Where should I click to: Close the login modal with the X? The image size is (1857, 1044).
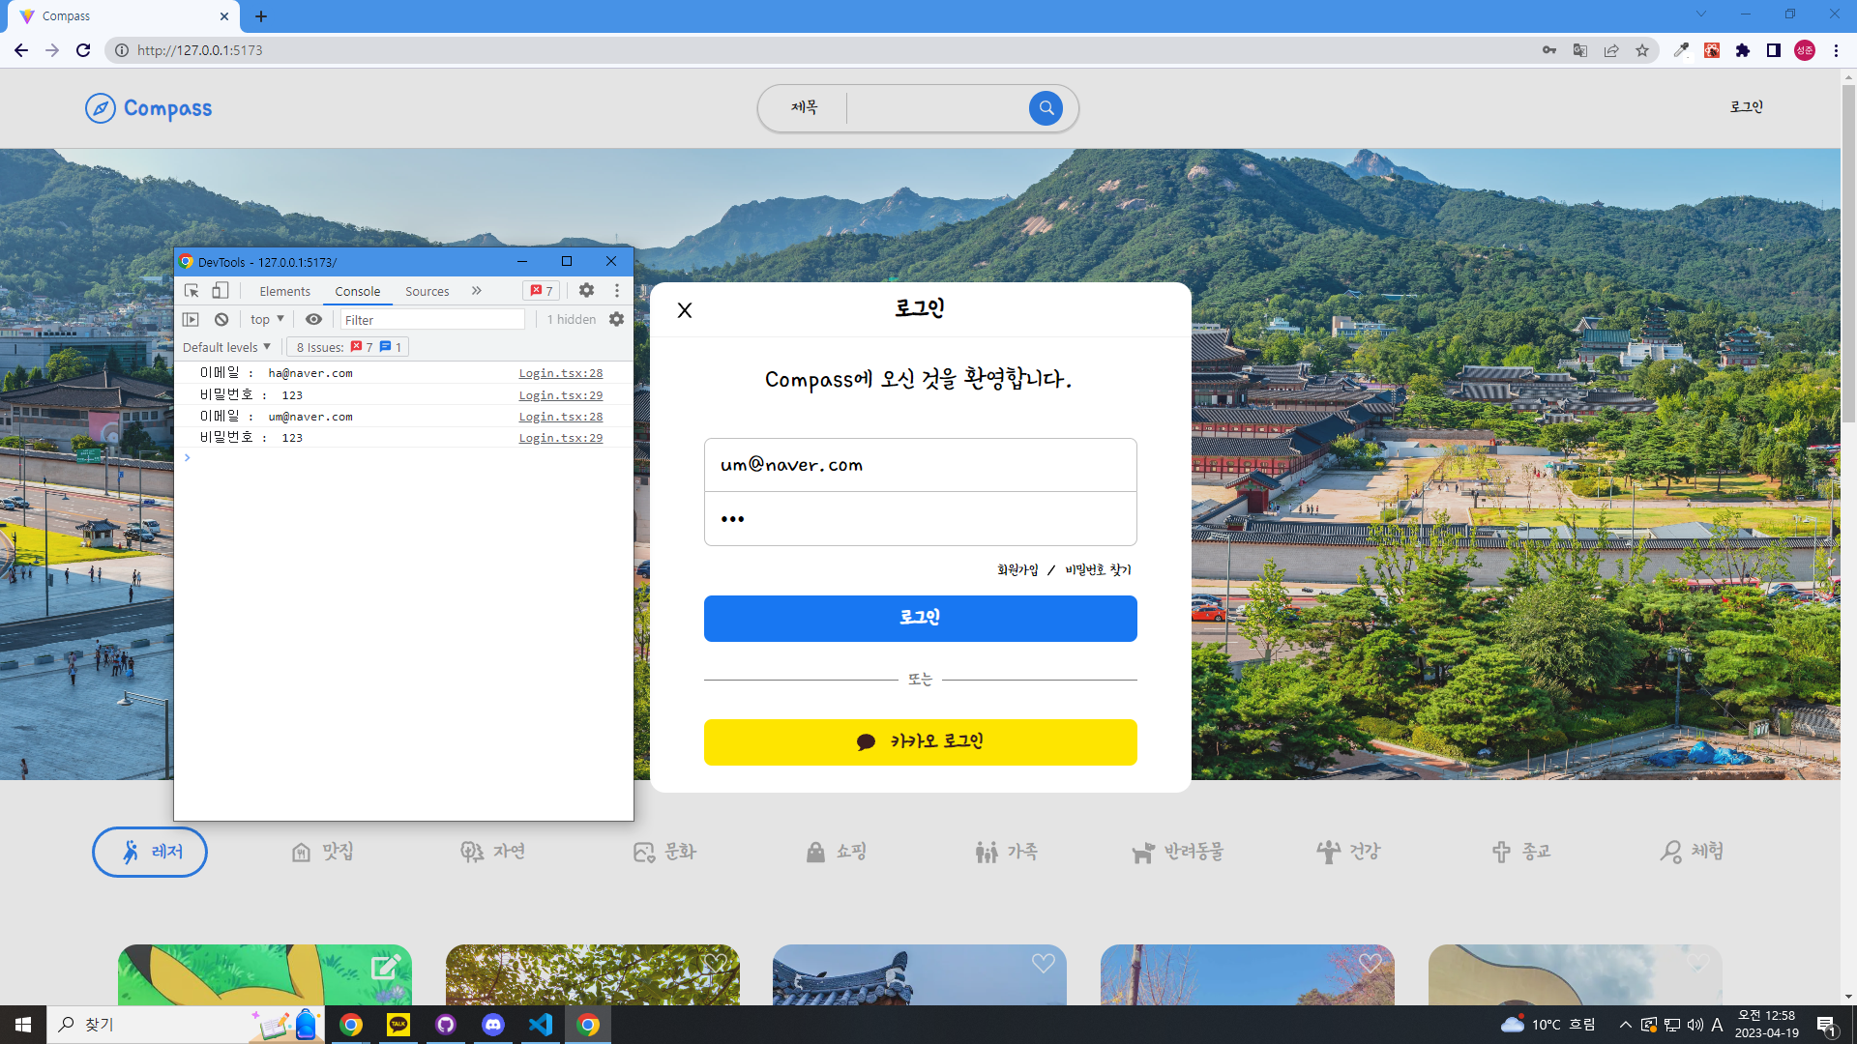pyautogui.click(x=685, y=310)
